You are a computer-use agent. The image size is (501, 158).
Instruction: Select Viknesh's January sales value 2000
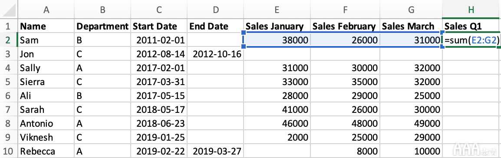(x=277, y=137)
